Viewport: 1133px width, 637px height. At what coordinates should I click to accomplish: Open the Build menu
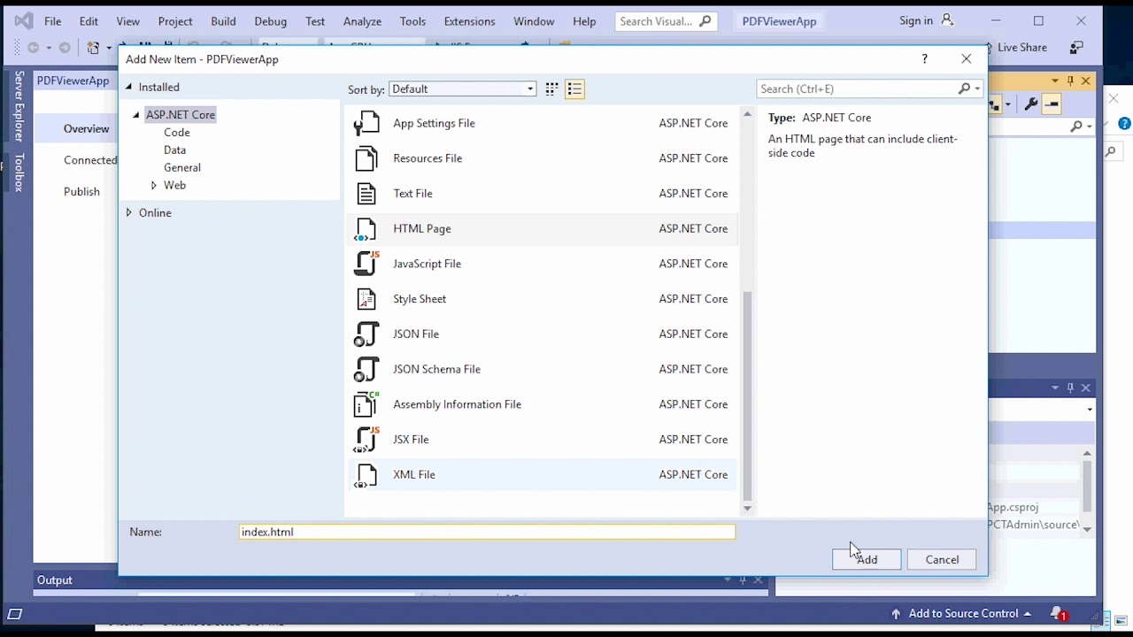click(223, 21)
